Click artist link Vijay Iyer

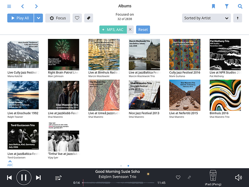pos(53,157)
